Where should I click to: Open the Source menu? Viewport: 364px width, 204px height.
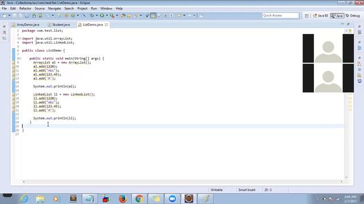[x=40, y=8]
